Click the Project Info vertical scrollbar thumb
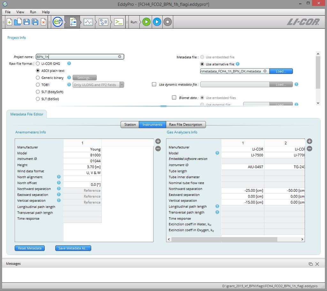Screen dimensions: 327x291 [318, 72]
